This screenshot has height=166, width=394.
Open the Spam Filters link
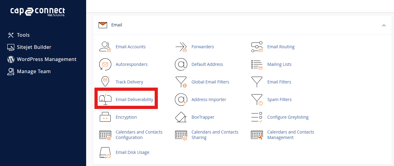click(x=279, y=100)
